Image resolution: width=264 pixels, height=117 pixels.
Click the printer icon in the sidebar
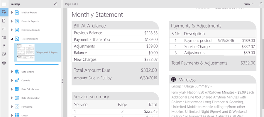[4, 63]
